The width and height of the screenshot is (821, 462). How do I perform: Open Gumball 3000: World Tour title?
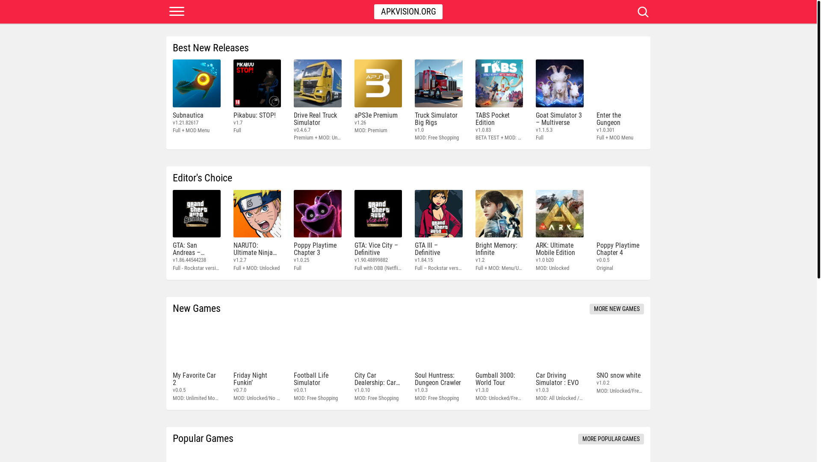point(495,379)
